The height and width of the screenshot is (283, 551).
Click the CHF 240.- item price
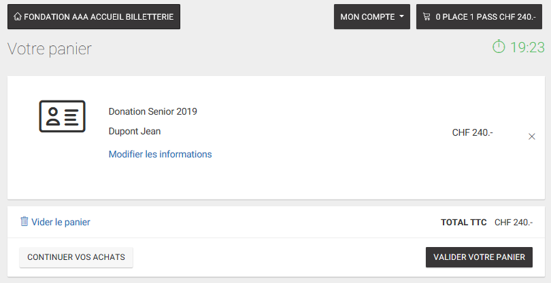[473, 132]
